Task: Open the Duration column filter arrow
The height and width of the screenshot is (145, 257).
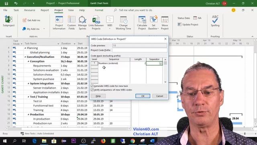Action: (74, 44)
